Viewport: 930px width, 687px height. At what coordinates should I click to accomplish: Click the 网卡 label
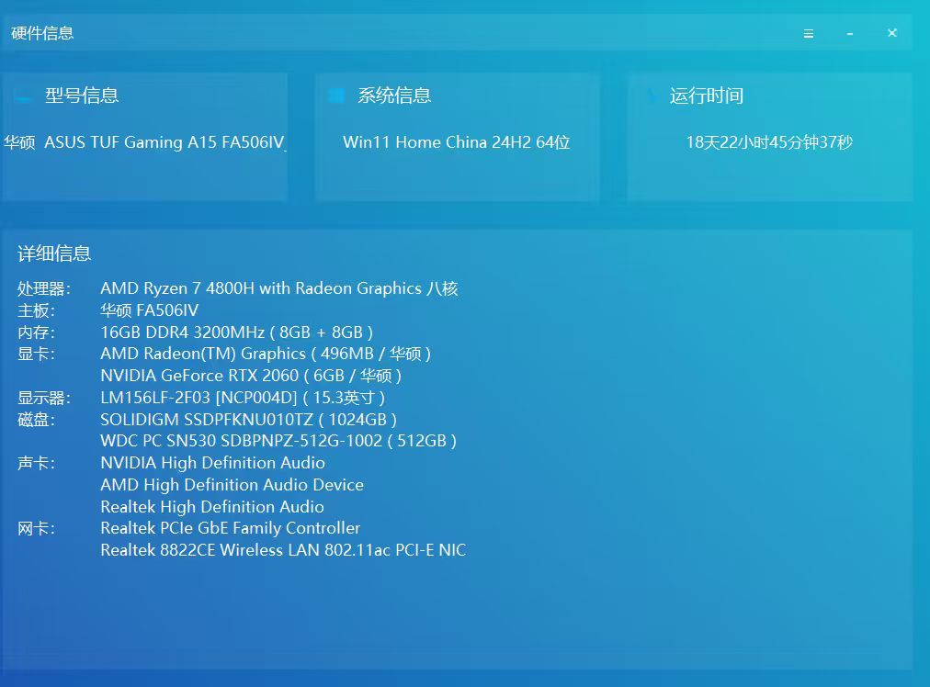coord(36,528)
